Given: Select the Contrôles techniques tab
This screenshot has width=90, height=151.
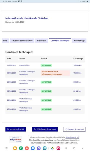Looking at the screenshot, I should click(60, 41).
